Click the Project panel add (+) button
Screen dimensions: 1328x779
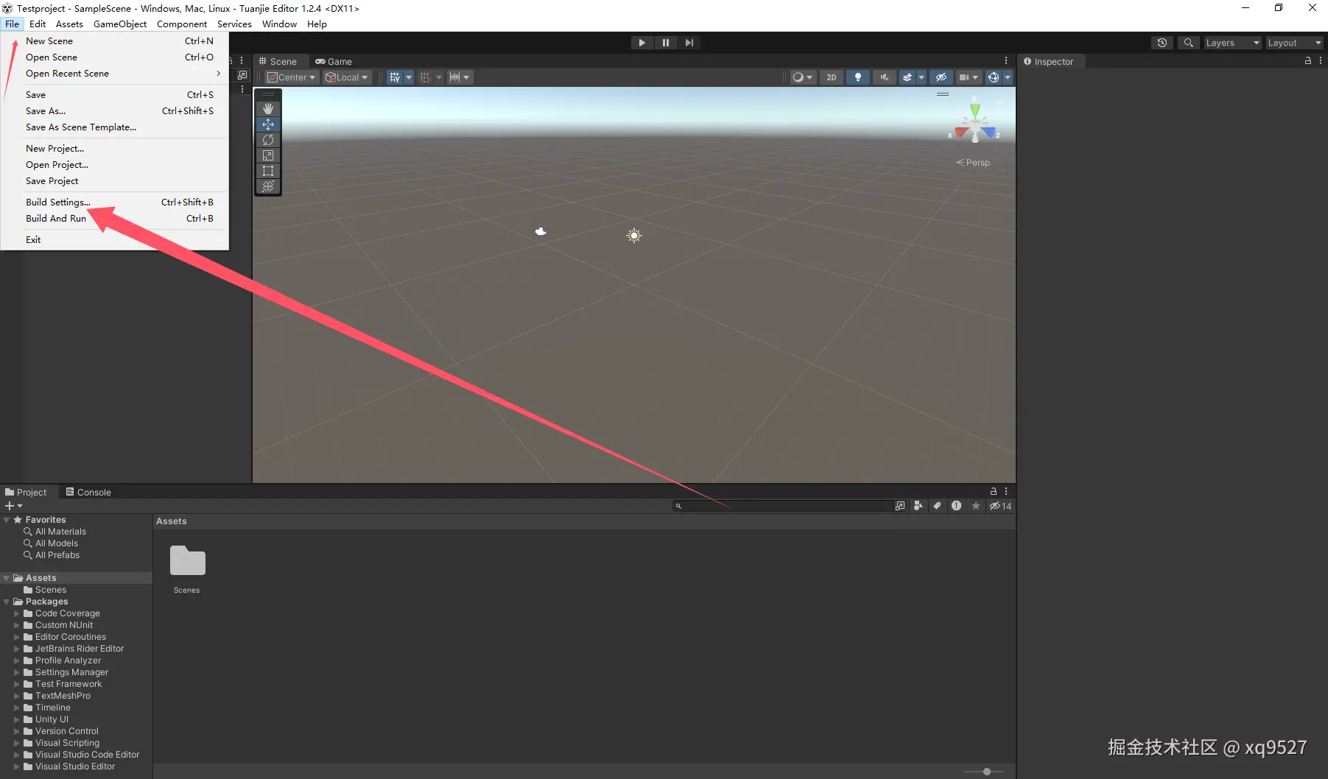click(x=13, y=506)
